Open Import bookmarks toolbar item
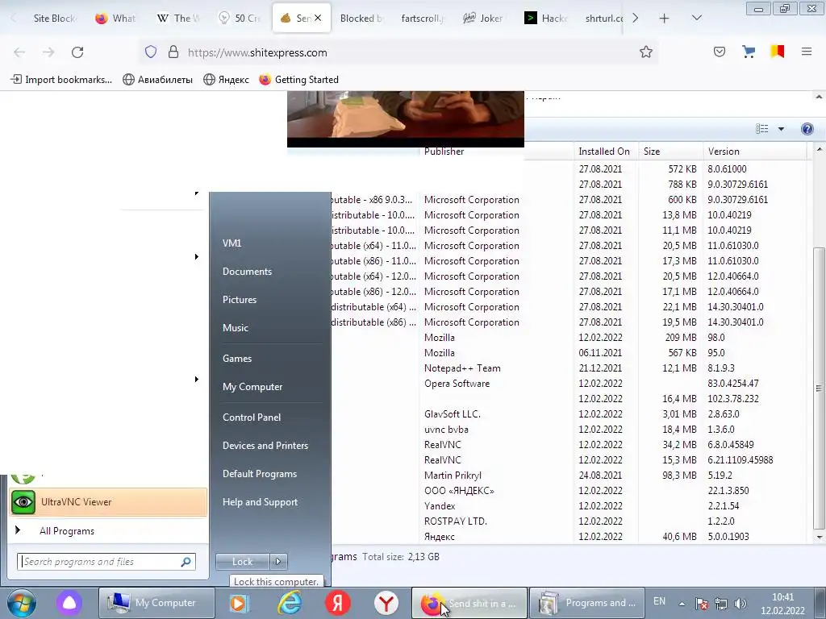The height and width of the screenshot is (619, 826). 61,80
